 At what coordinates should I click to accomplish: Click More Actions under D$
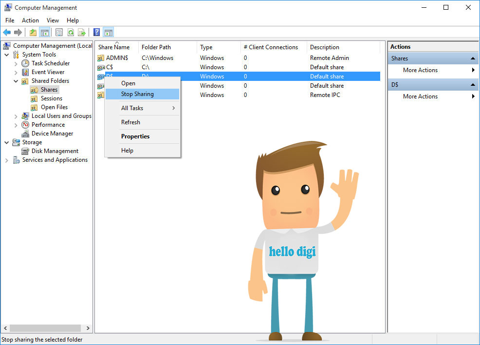click(433, 96)
